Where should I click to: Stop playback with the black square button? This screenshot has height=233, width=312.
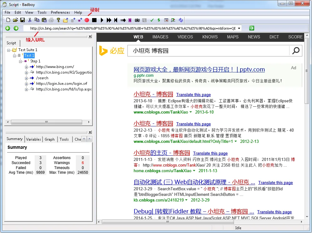coord(94,20)
